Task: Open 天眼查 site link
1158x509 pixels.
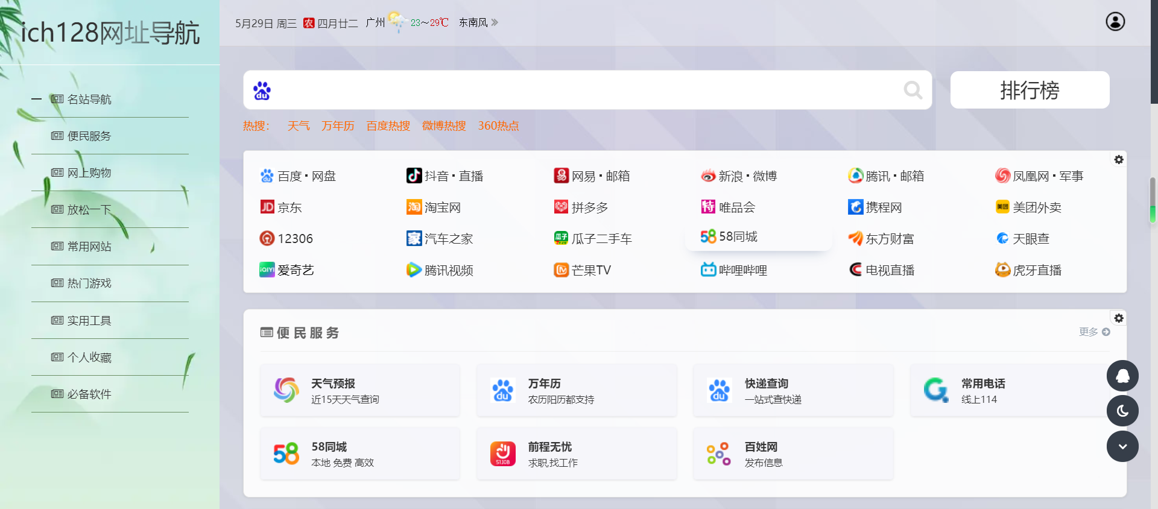Action: tap(1022, 239)
